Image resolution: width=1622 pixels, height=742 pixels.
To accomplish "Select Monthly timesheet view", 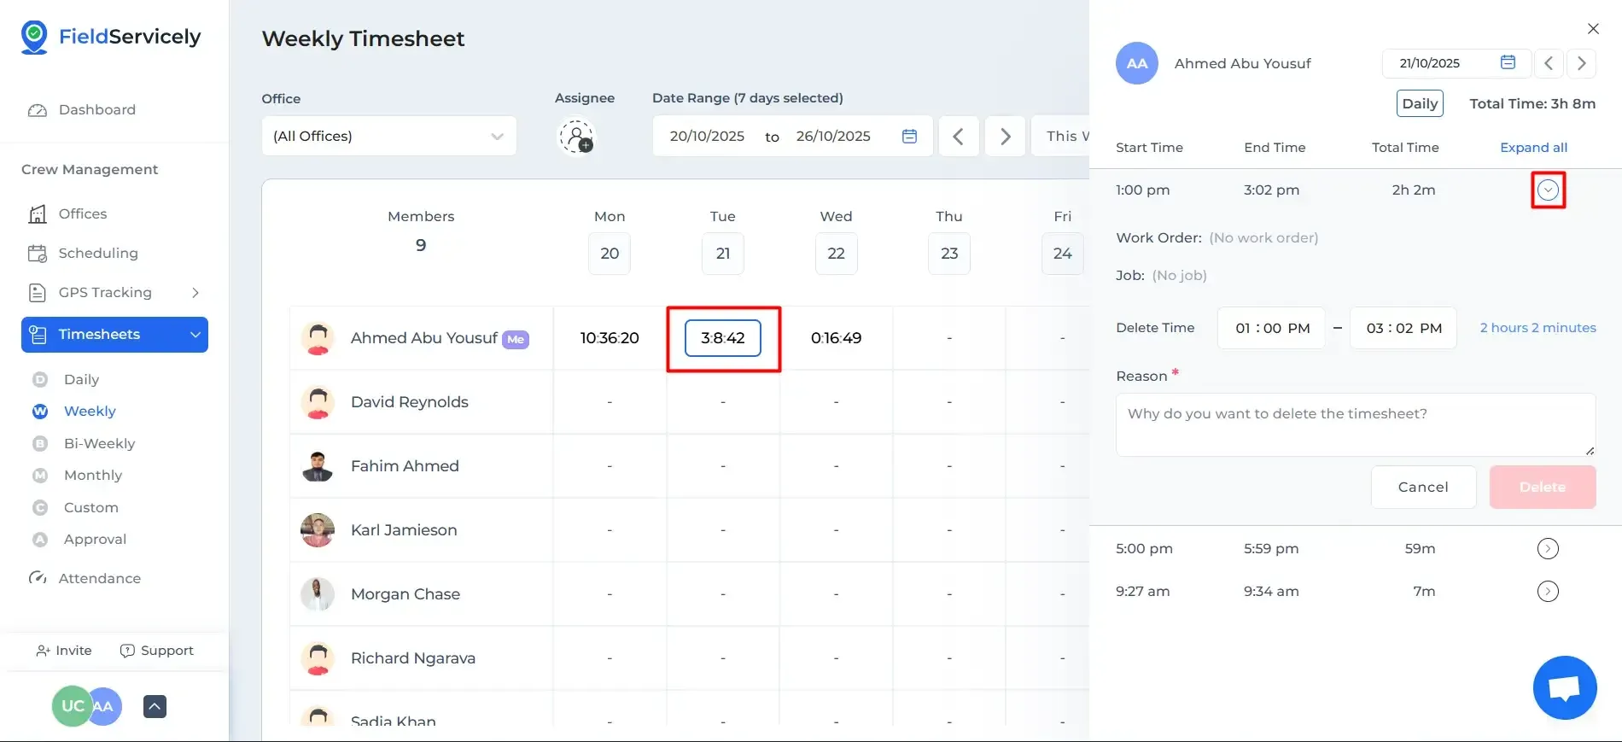I will pos(92,476).
